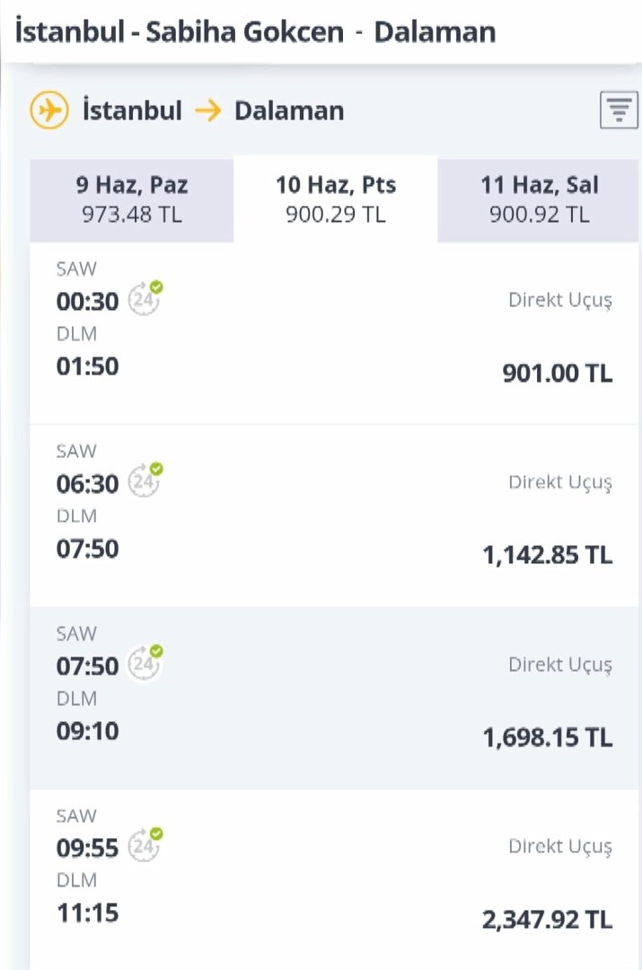
Task: Switch to the 11 Haz, Sal date tab
Action: [x=538, y=199]
